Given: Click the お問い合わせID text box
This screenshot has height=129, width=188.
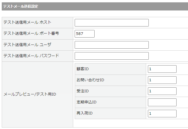Looking at the screenshot, I should (162, 80).
